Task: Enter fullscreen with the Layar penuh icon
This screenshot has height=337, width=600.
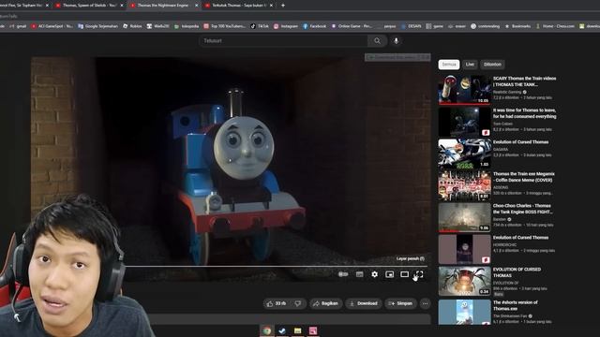Action: point(419,274)
